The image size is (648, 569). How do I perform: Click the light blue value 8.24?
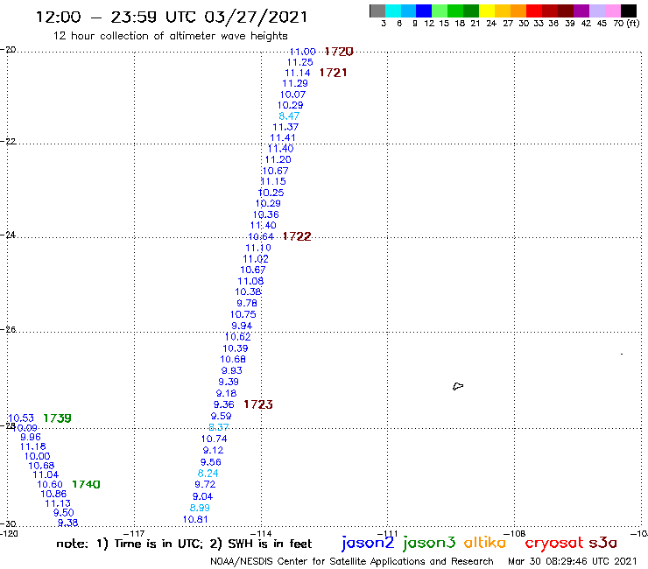(x=208, y=474)
